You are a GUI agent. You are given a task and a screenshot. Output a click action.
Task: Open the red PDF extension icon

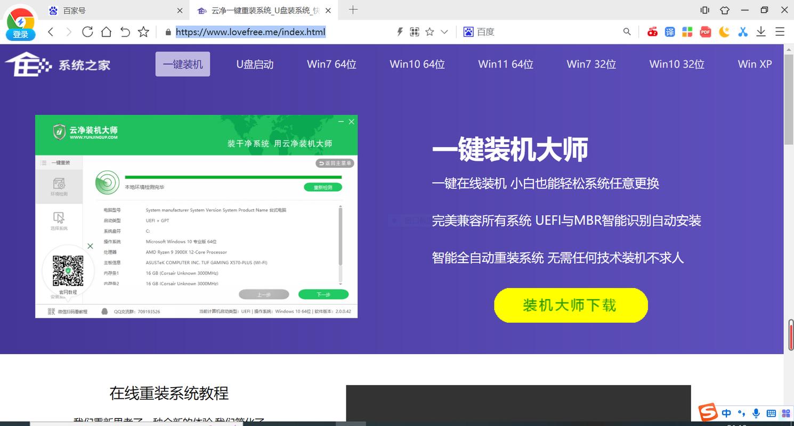(706, 32)
